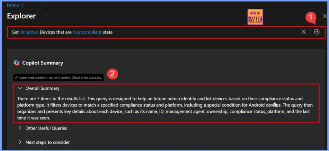This screenshot has height=151, width=329.
Task: Clear the query text with the X
Action: (x=303, y=32)
